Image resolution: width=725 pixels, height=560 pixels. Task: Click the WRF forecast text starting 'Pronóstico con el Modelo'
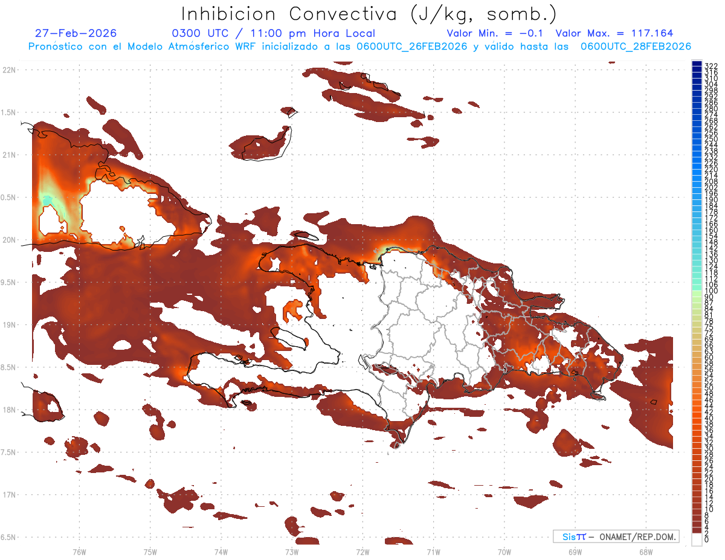click(x=359, y=47)
